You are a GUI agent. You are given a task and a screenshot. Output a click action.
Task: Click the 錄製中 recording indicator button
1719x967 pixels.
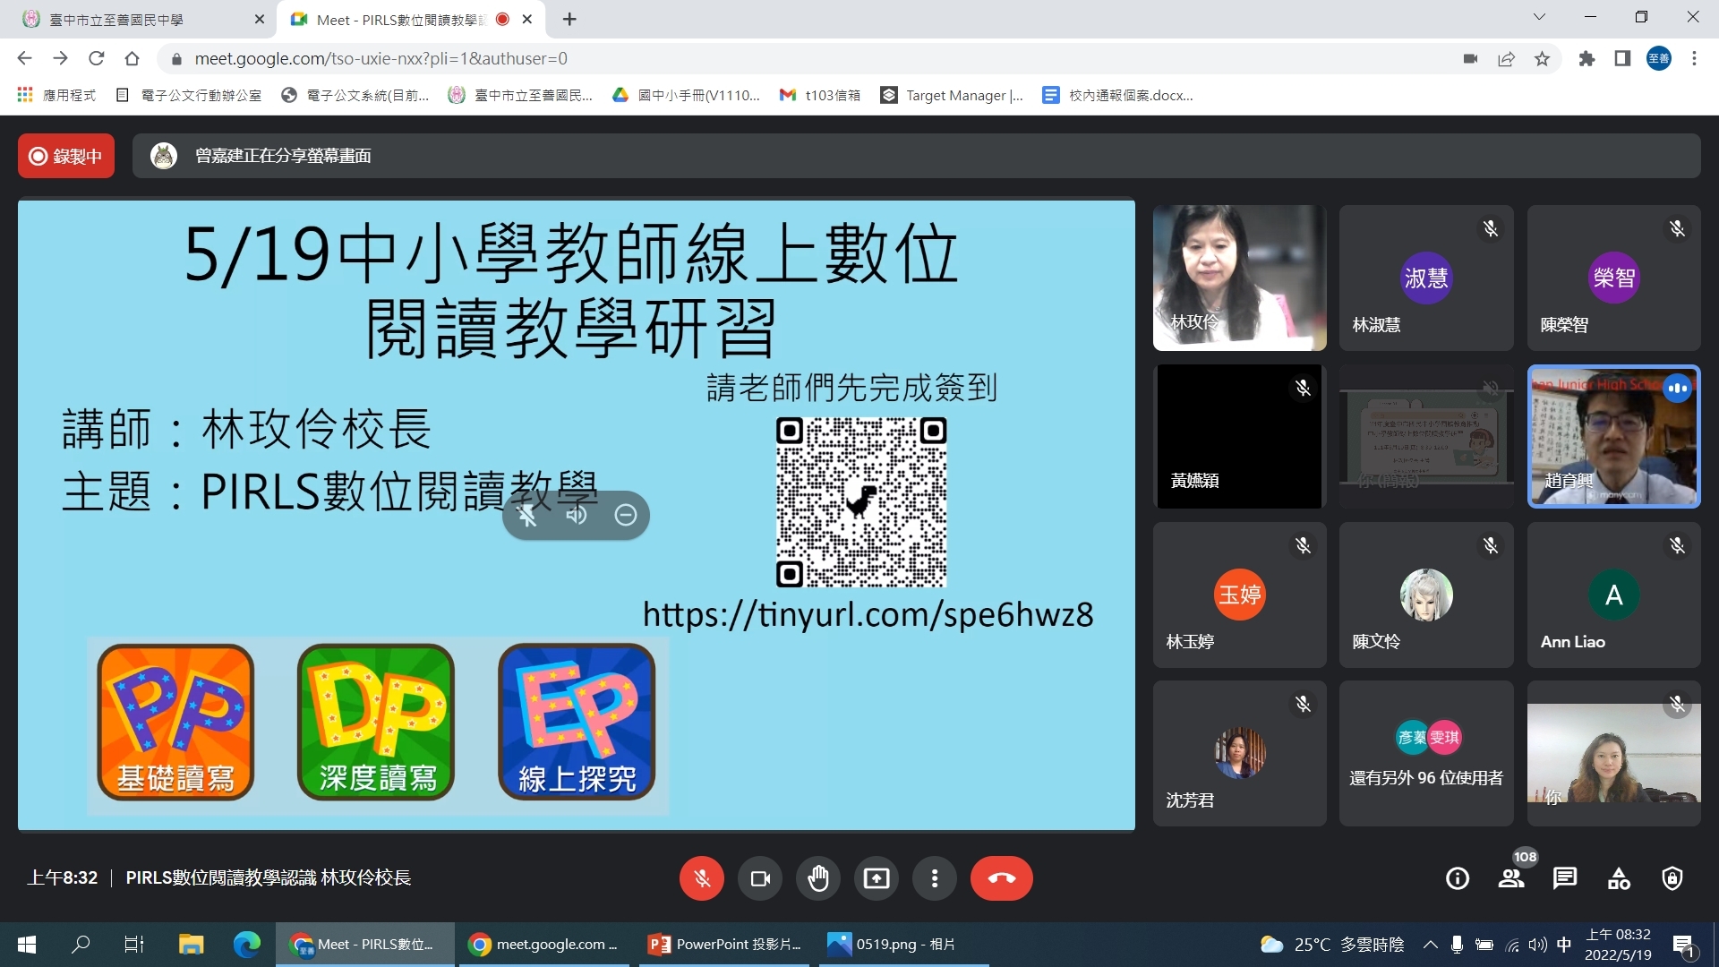coord(66,156)
